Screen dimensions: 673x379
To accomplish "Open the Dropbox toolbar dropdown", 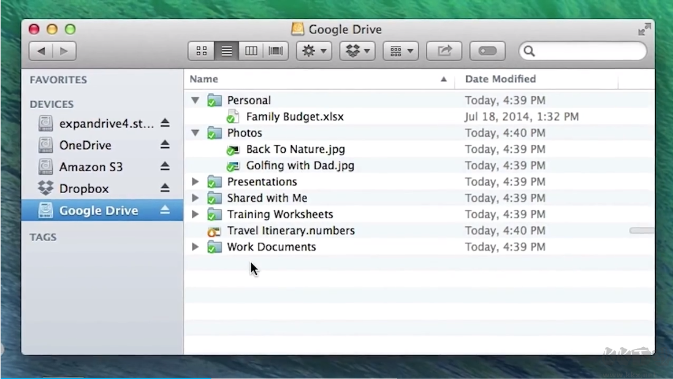I will (x=358, y=51).
